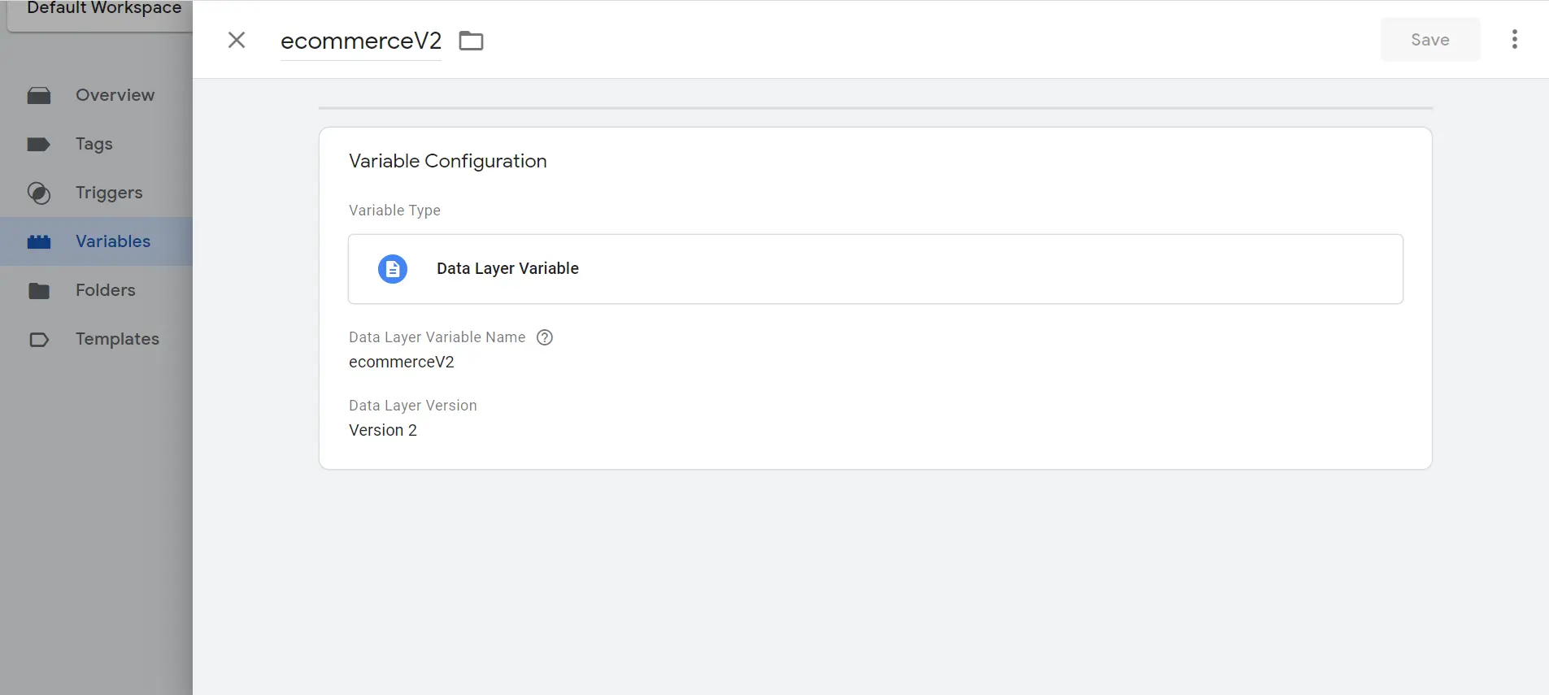Image resolution: width=1549 pixels, height=695 pixels.
Task: Open the three-dot more actions menu
Action: point(1514,40)
